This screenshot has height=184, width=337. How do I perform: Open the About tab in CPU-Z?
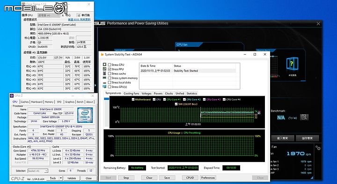[x=89, y=102]
